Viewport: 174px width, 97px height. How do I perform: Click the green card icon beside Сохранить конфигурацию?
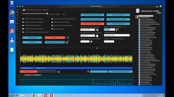click(x=58, y=72)
